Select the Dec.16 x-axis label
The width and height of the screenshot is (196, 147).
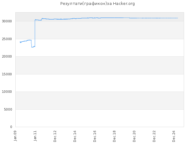click(95, 136)
